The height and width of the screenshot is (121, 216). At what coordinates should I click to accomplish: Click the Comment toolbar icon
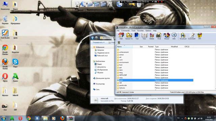tap(192, 36)
